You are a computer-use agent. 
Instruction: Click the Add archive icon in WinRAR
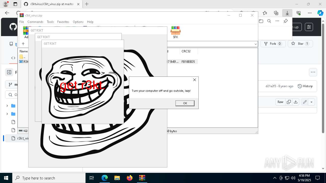pos(25,32)
